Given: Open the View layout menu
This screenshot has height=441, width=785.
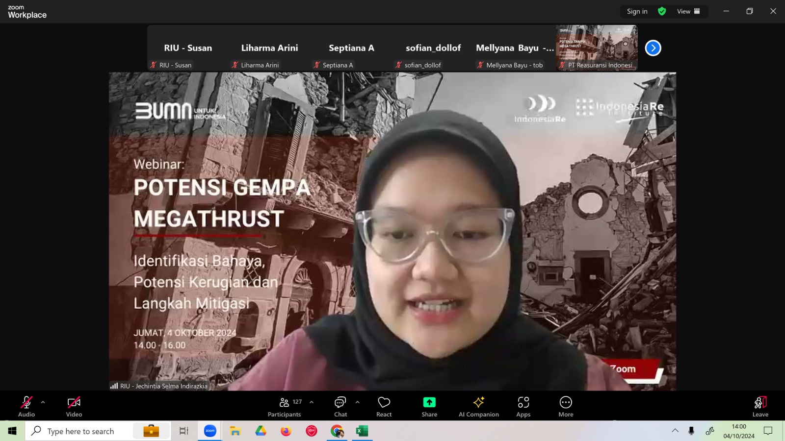Looking at the screenshot, I should pyautogui.click(x=688, y=11).
